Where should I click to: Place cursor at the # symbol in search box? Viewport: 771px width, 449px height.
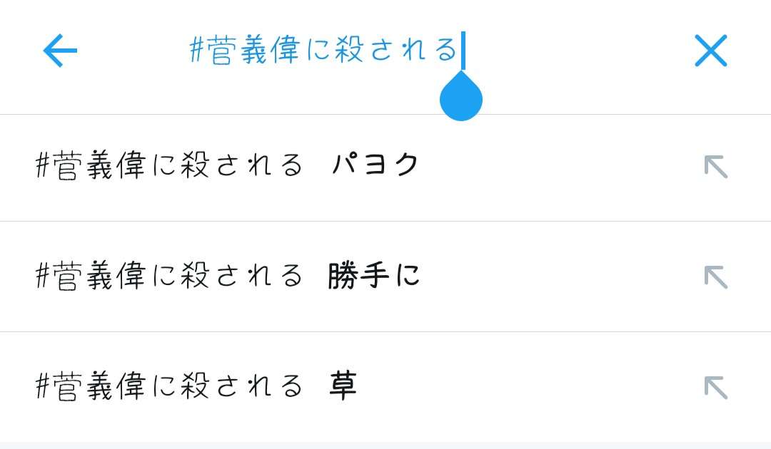[197, 50]
